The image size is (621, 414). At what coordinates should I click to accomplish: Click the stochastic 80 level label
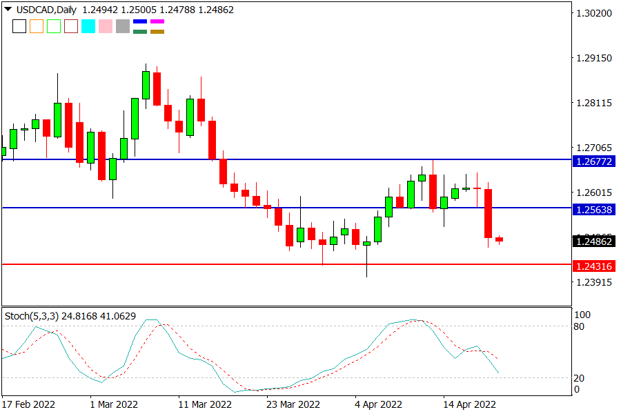point(579,326)
